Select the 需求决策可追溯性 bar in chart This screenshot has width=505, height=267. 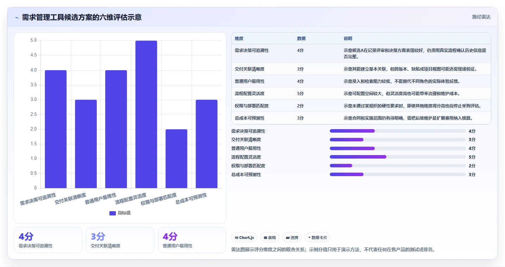click(x=56, y=129)
